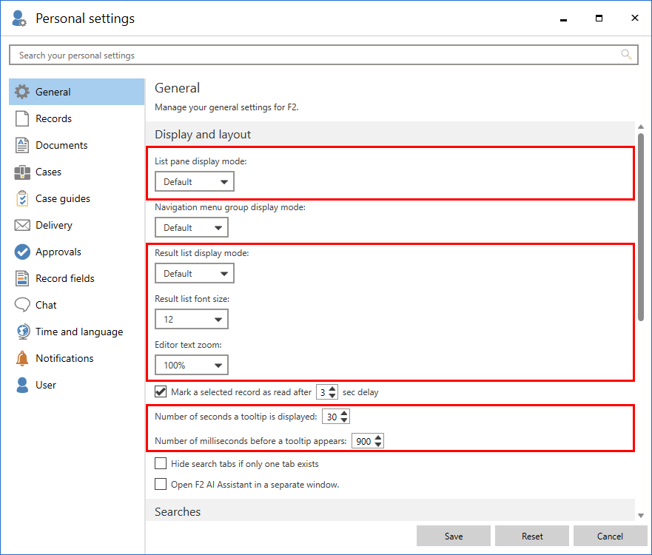Click the Records page icon
The height and width of the screenshot is (555, 652).
click(x=22, y=118)
